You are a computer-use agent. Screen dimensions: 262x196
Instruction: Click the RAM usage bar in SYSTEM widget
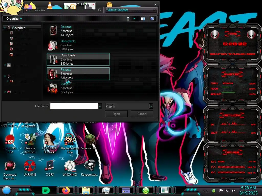click(x=226, y=87)
